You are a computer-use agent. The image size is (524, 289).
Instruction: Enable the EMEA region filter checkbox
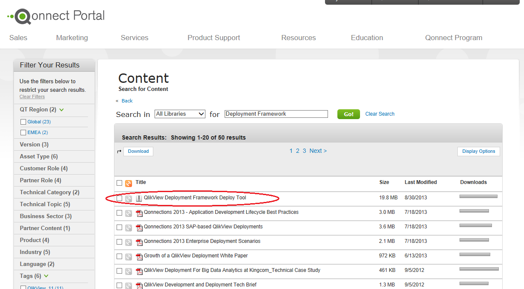pos(23,133)
